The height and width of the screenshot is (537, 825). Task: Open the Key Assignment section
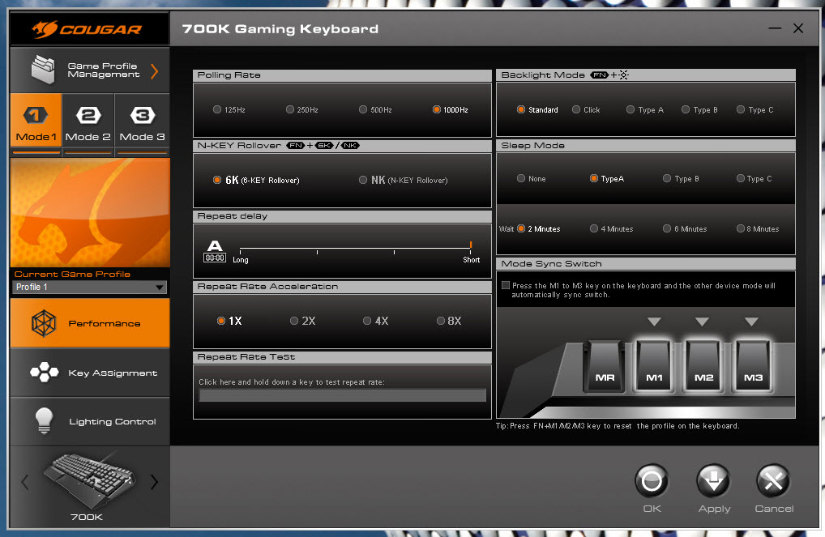pyautogui.click(x=90, y=373)
